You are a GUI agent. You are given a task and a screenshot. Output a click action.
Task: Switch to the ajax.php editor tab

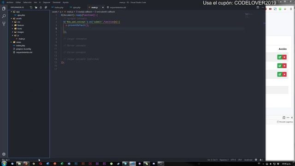coord(77,7)
